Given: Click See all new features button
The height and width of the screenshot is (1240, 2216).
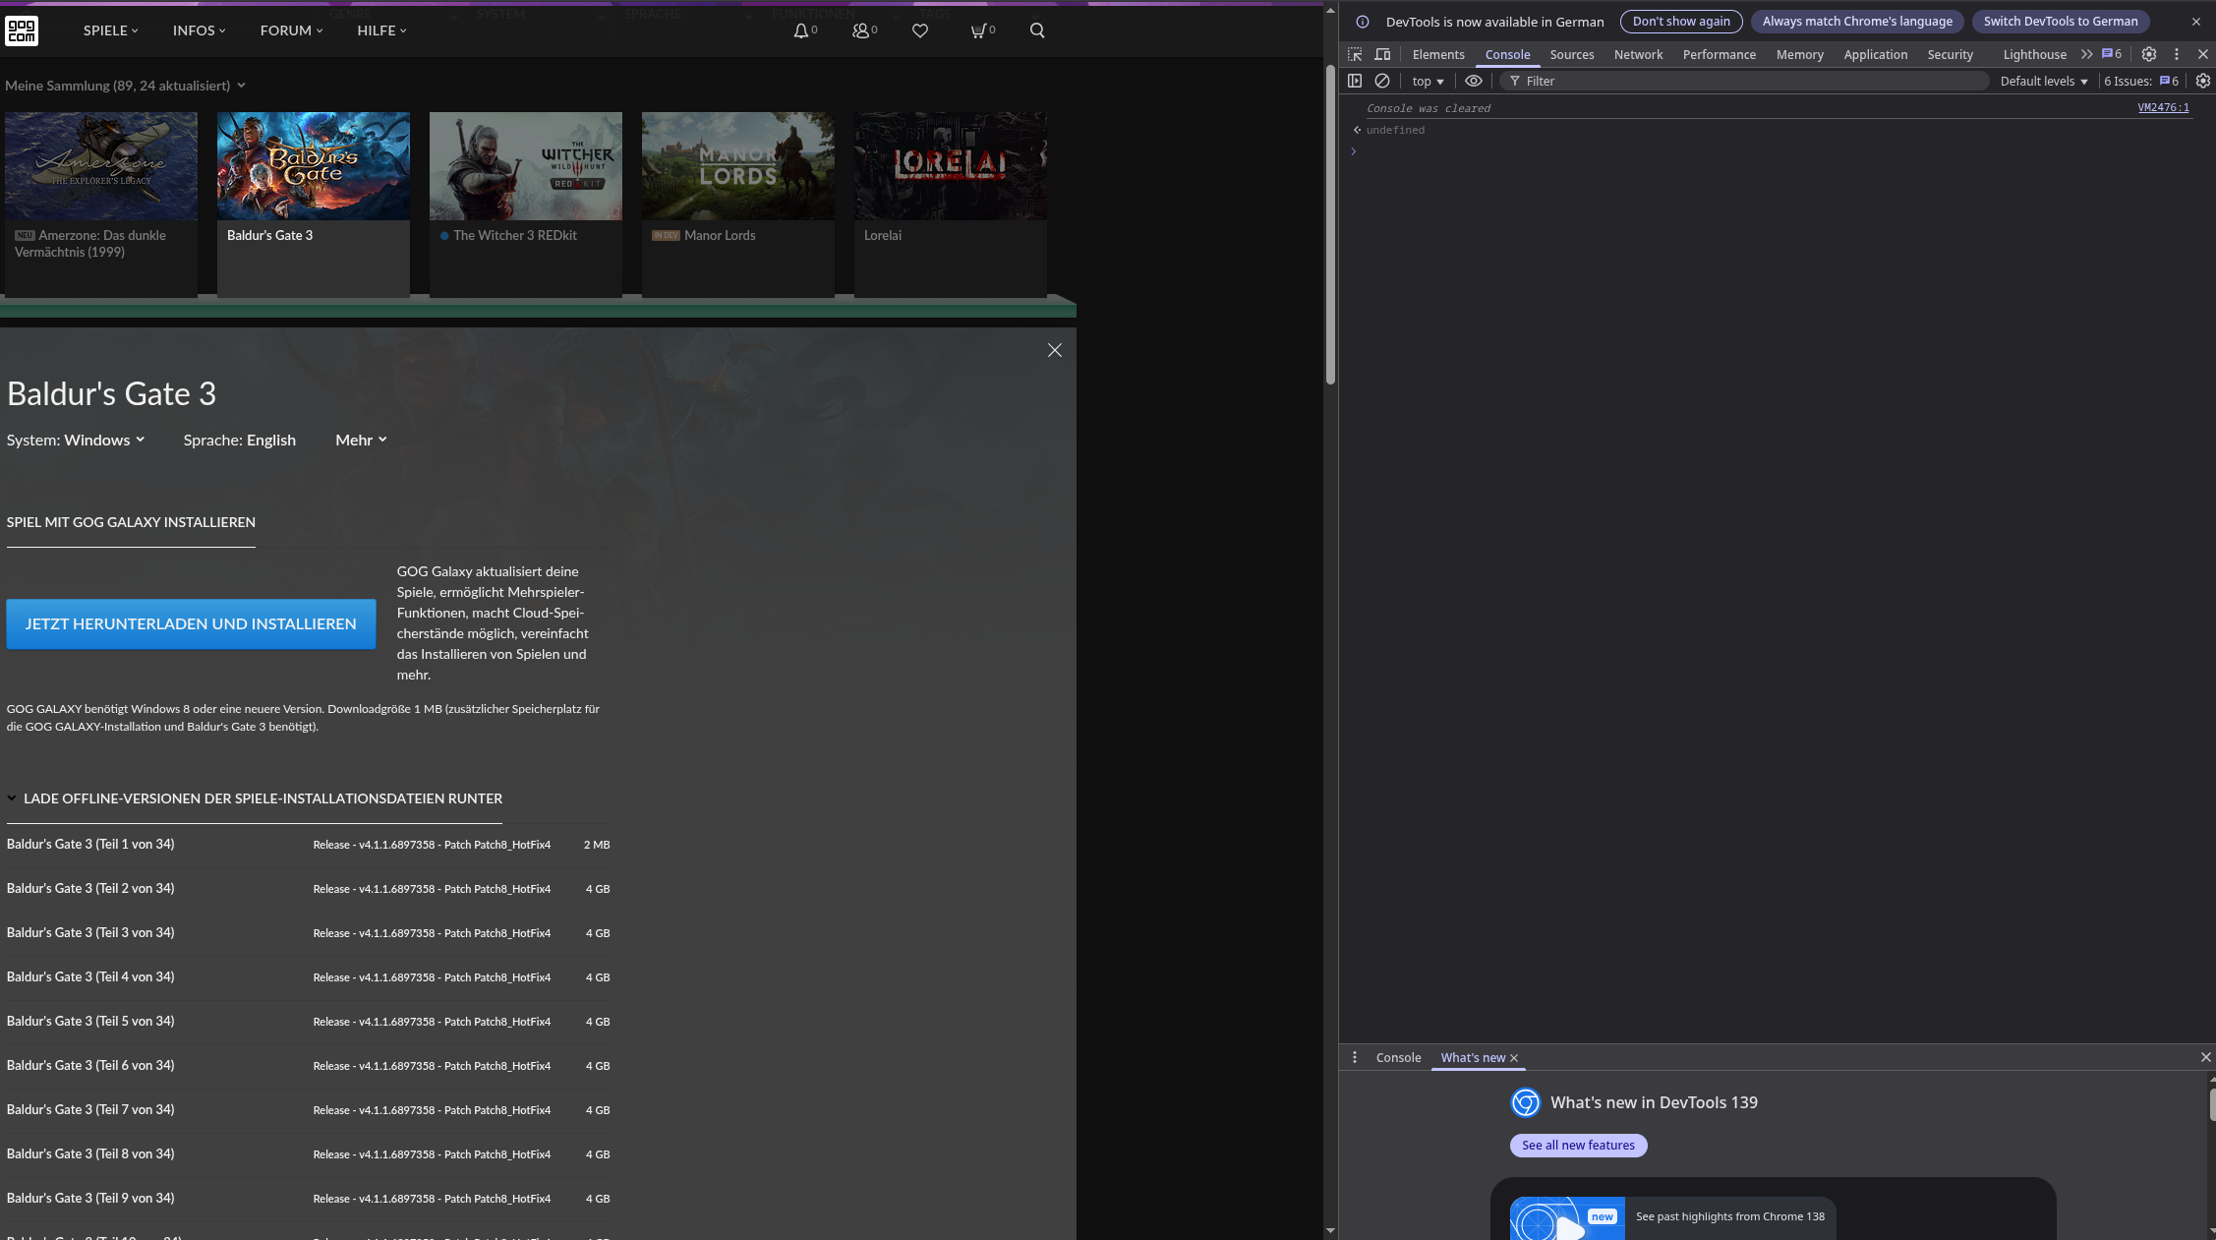Looking at the screenshot, I should 1578,1145.
